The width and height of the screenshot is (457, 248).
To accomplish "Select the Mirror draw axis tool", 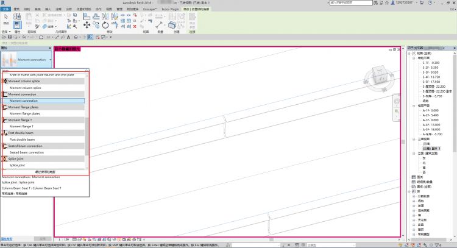I will pyautogui.click(x=115, y=16).
